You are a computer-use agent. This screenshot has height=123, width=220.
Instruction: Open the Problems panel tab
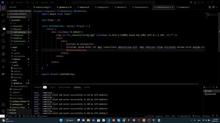pos(41,87)
